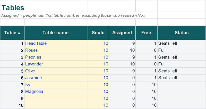Select table number 8 cell

coord(12,92)
